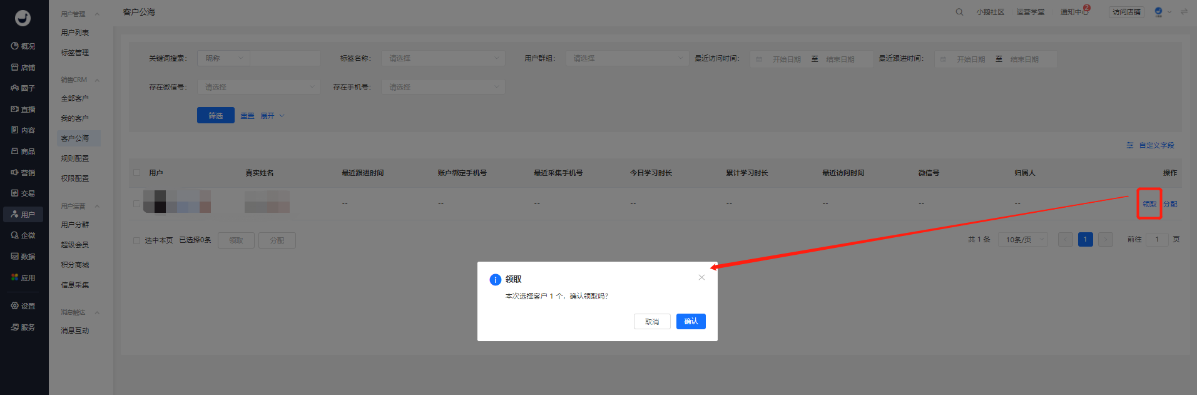Open 自定义字段 custom fields settings
This screenshot has height=395, width=1197.
coord(1150,145)
